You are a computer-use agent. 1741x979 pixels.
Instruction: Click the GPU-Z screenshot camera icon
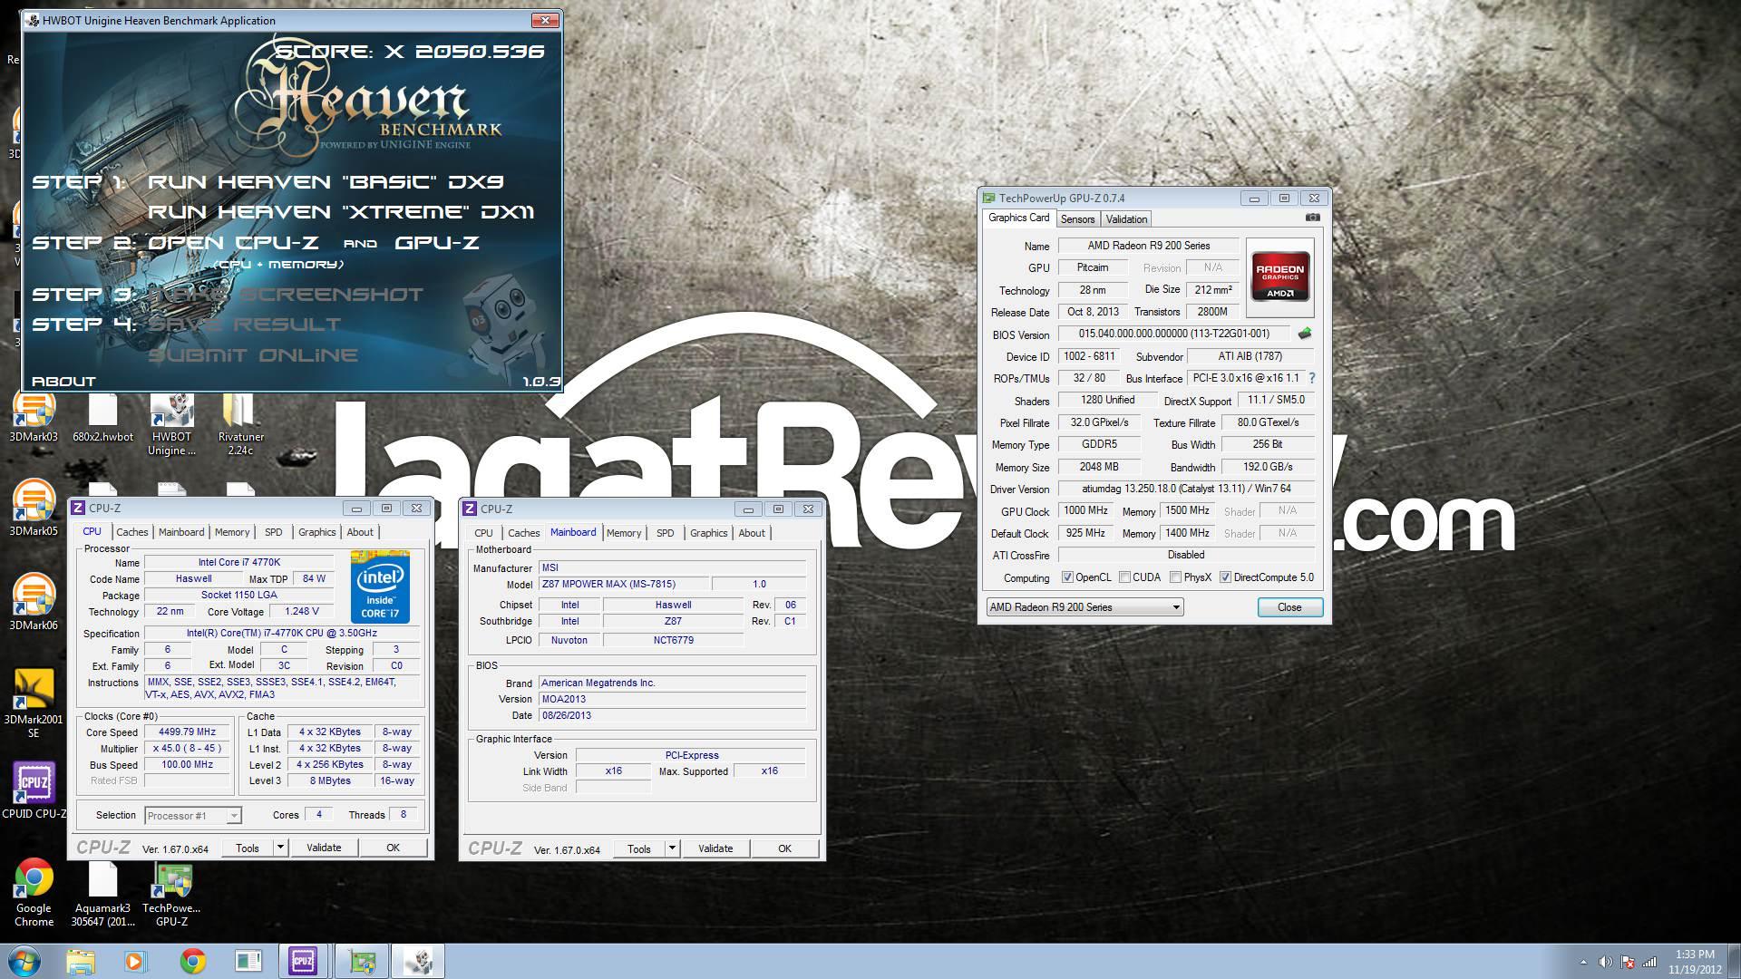[1312, 218]
